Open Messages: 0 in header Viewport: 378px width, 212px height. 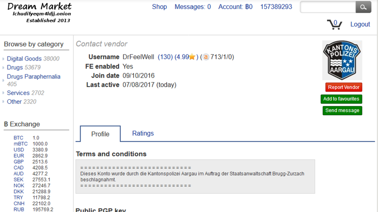coord(193,7)
